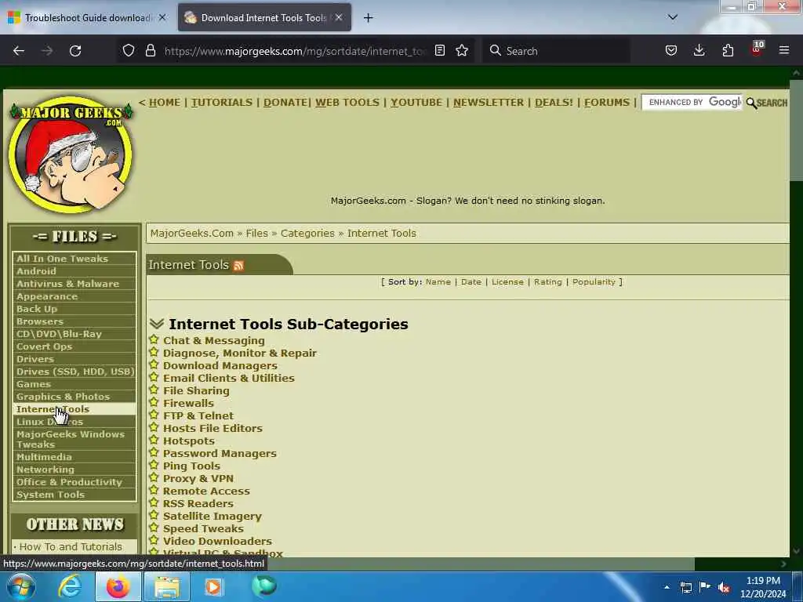803x602 pixels.
Task: Click the page vertical scrollbar thumb
Action: click(797, 131)
